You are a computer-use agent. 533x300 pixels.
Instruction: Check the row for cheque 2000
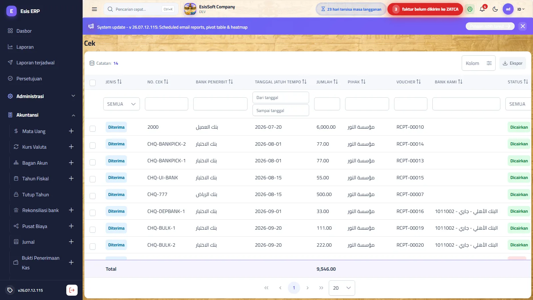[x=93, y=128]
